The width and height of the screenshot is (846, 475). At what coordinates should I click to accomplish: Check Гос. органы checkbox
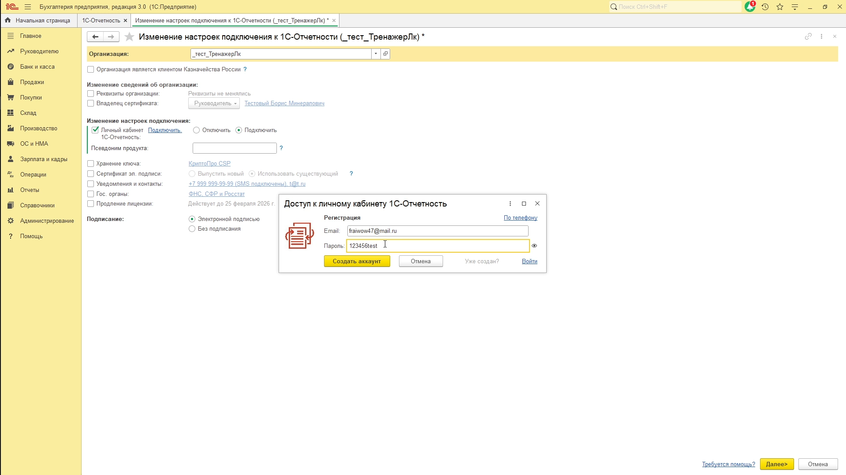point(90,194)
